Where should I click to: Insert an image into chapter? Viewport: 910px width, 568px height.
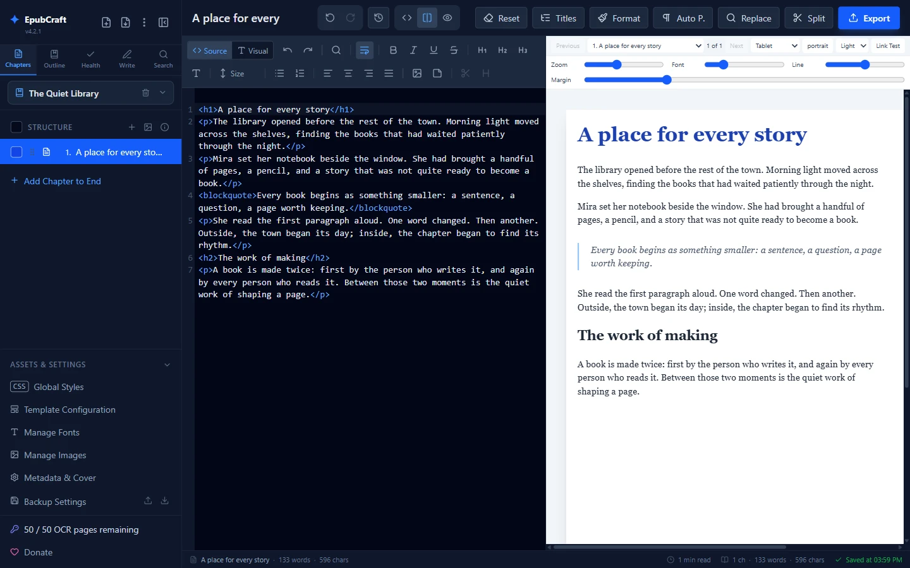coord(417,73)
